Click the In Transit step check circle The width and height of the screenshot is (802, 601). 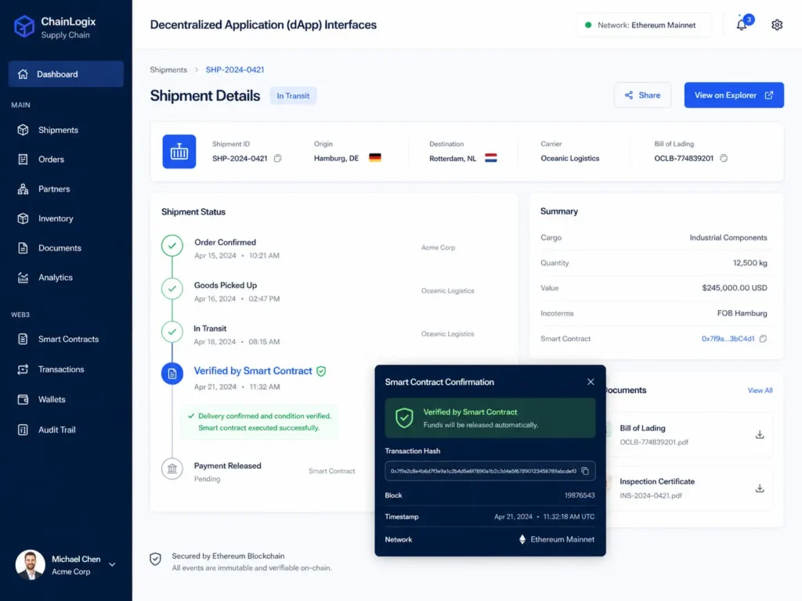coord(172,332)
